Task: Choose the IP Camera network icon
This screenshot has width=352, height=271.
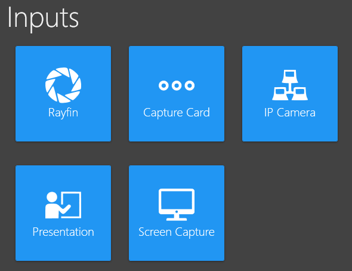Action: (x=290, y=85)
